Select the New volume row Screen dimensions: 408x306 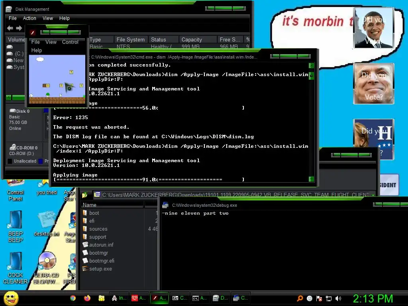click(16, 61)
